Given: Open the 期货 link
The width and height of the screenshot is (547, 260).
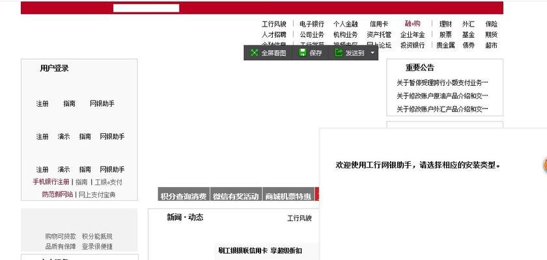Looking at the screenshot, I should (491, 35).
